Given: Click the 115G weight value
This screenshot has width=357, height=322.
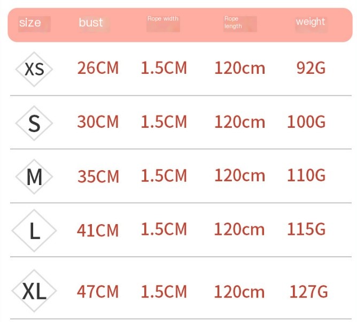Looking at the screenshot, I should coord(306,229).
